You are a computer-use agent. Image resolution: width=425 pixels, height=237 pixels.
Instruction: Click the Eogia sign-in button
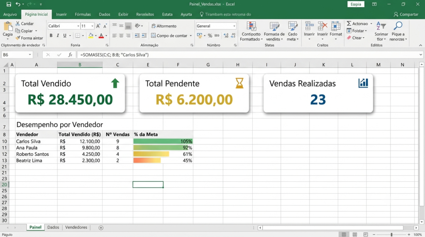point(356,4)
